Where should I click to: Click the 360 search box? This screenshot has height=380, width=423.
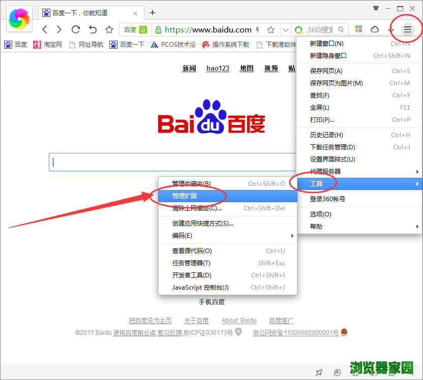[x=319, y=29]
